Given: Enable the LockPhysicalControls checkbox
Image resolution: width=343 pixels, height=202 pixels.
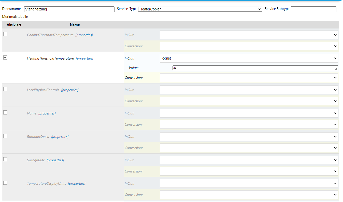Looking at the screenshot, I should (x=5, y=89).
